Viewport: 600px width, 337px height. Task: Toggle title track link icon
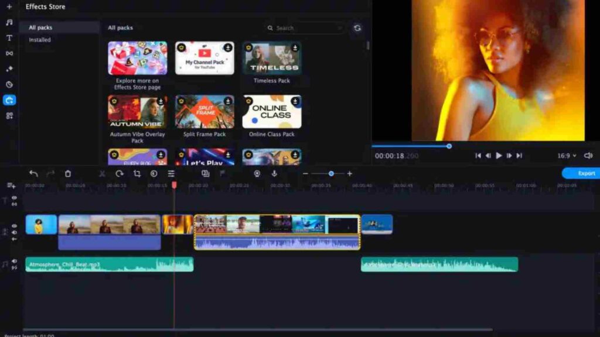click(14, 204)
